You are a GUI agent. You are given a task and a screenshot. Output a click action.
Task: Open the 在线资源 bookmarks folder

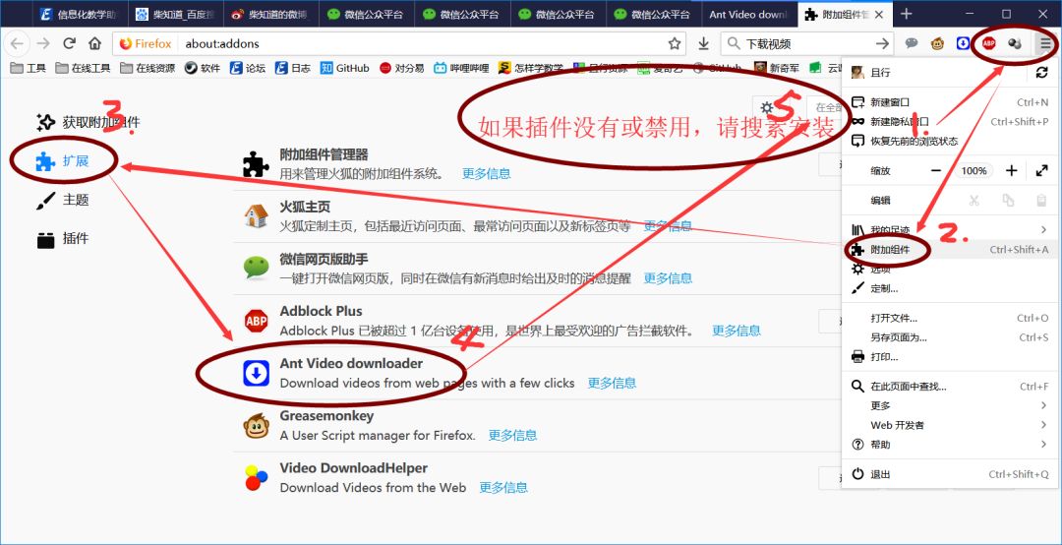[147, 68]
